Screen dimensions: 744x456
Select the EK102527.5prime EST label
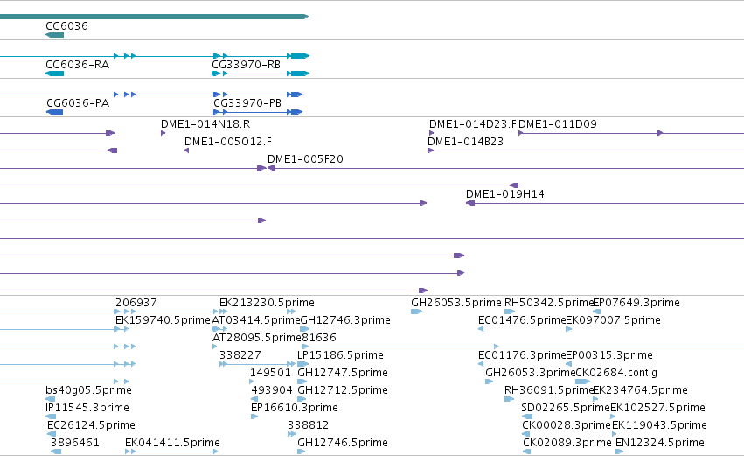pos(657,408)
